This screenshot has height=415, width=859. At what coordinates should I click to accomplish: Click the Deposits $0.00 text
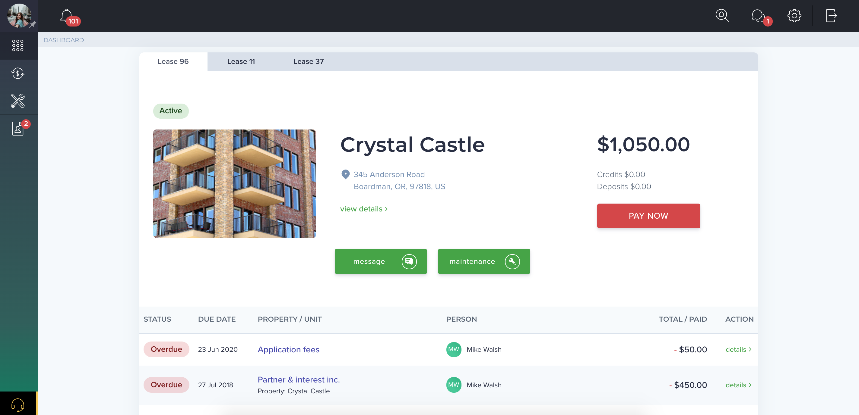[624, 186]
